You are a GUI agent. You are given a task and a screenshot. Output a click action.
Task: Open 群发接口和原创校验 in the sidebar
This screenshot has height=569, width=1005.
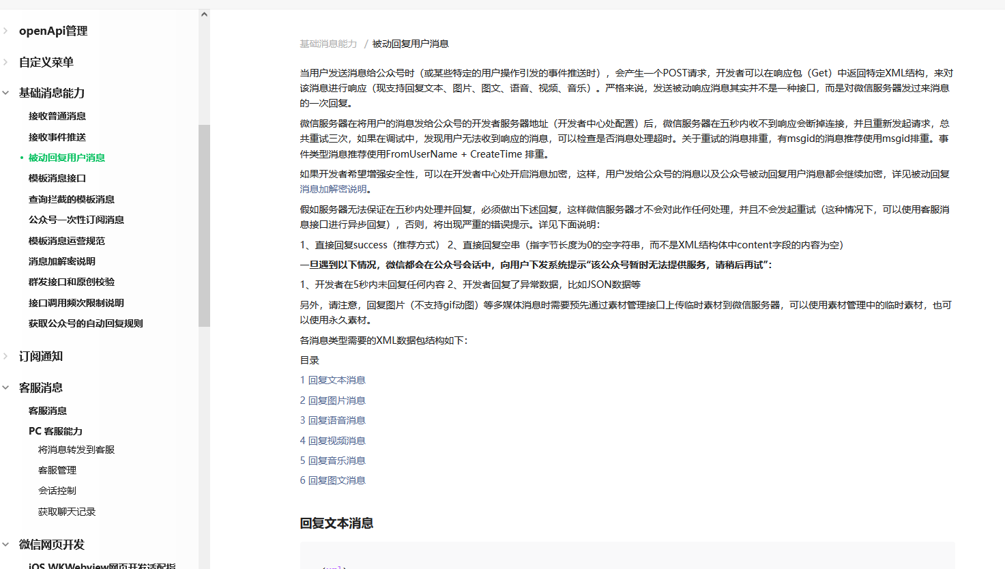72,282
